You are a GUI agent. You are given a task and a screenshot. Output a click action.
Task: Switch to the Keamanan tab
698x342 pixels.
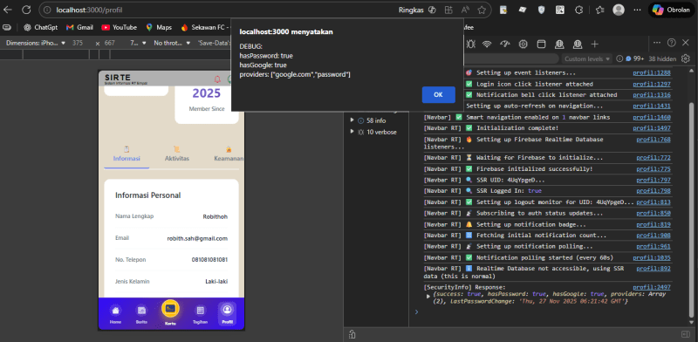pyautogui.click(x=229, y=154)
